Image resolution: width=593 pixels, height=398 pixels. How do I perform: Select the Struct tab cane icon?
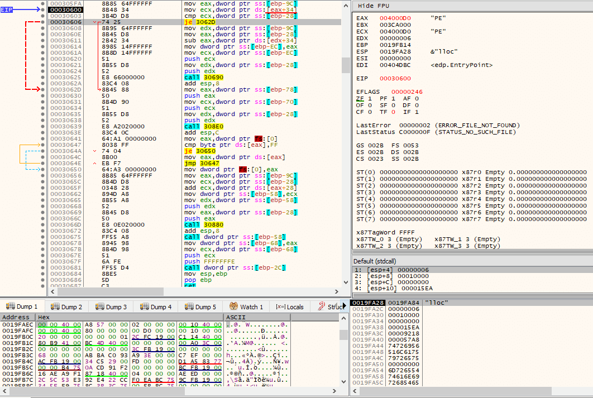(322, 306)
